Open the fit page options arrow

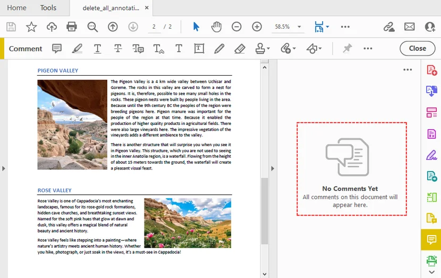(x=327, y=27)
